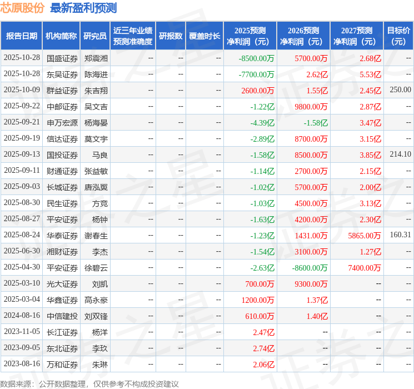The image size is (414, 389).
Task: Select the 2027预测净利润 column header
Action: tap(356, 36)
